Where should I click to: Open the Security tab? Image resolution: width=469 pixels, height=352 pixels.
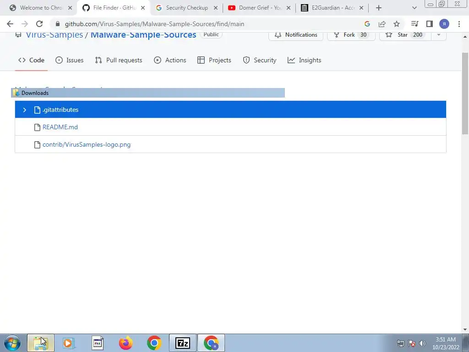tap(260, 60)
